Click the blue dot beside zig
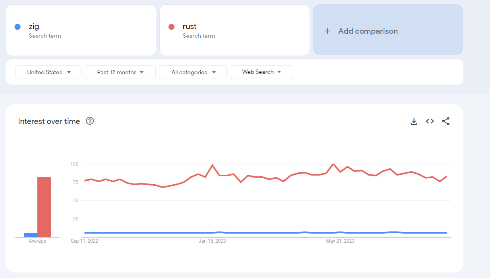The width and height of the screenshot is (490, 278). (x=17, y=27)
